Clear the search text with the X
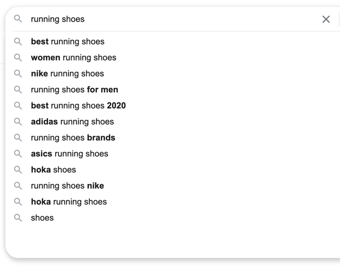Image resolution: width=340 pixels, height=266 pixels. point(326,19)
